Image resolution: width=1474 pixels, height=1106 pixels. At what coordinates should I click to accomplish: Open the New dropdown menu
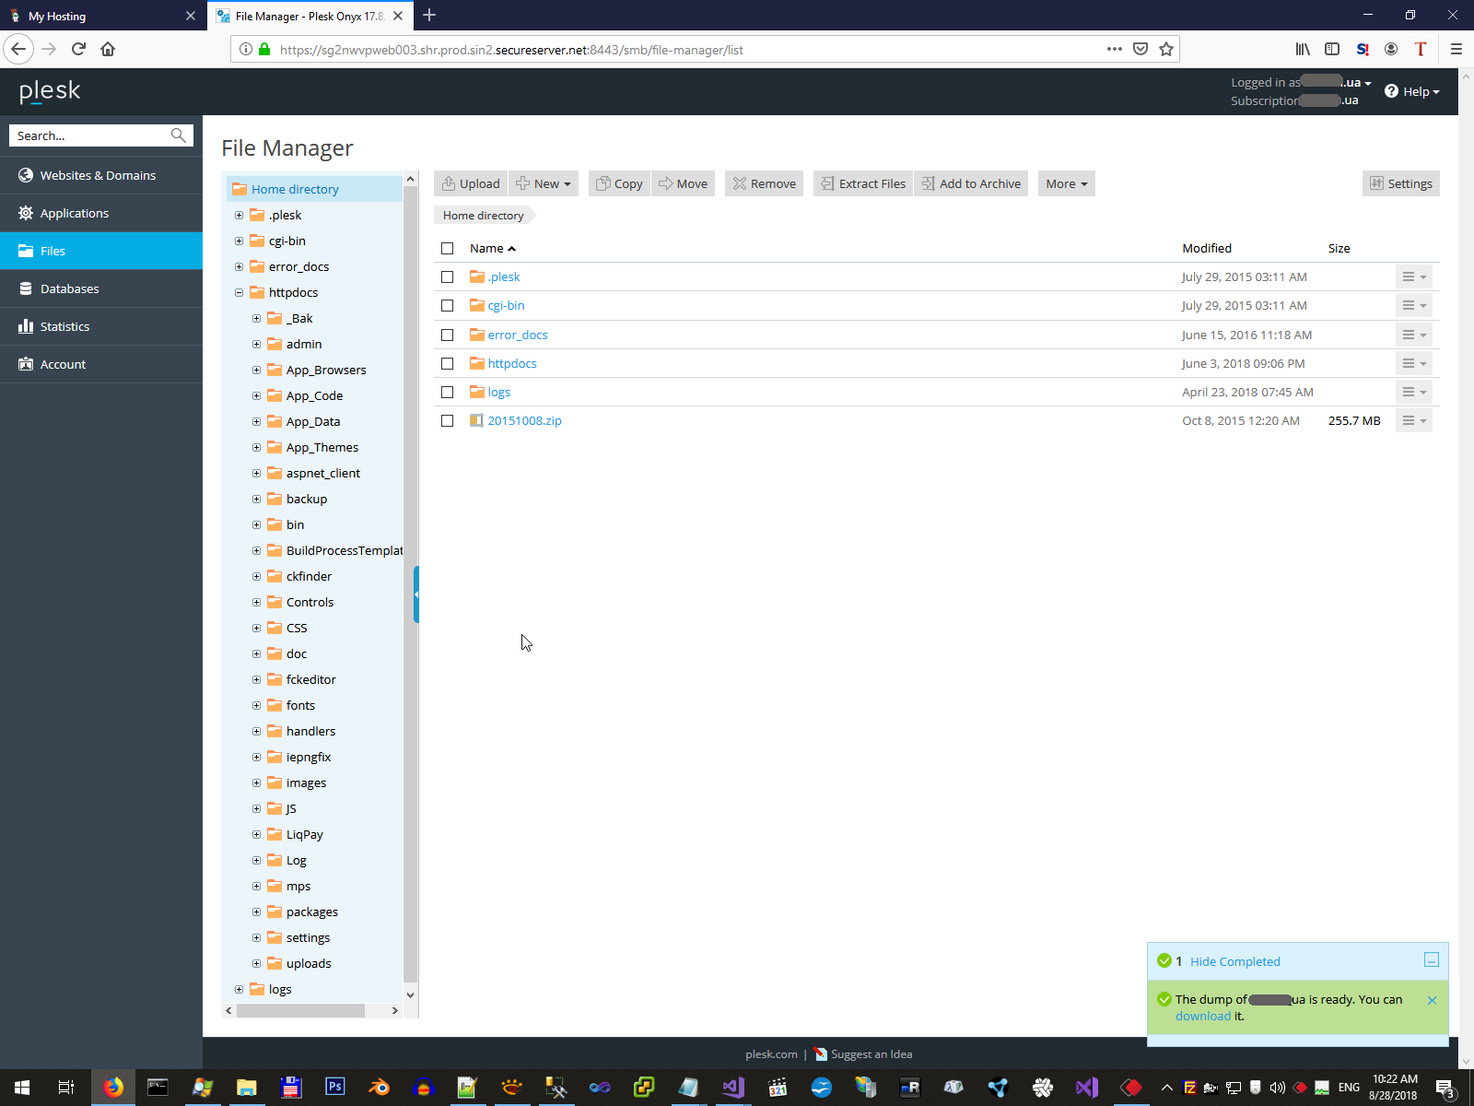[x=544, y=183]
